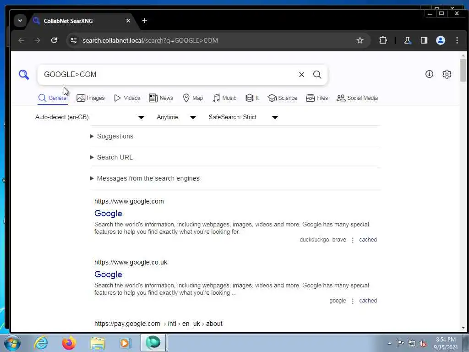
Task: Open options menu for duckduckgo result
Action: point(353,240)
